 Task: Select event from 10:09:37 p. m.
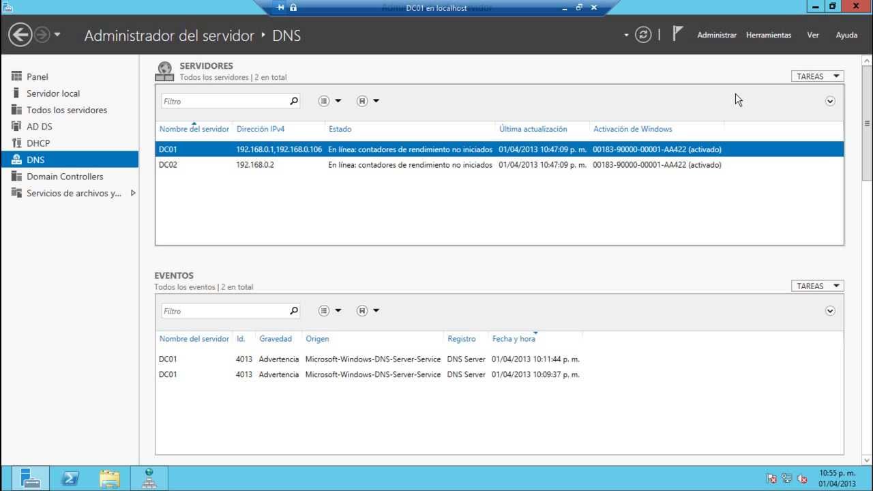(x=499, y=374)
